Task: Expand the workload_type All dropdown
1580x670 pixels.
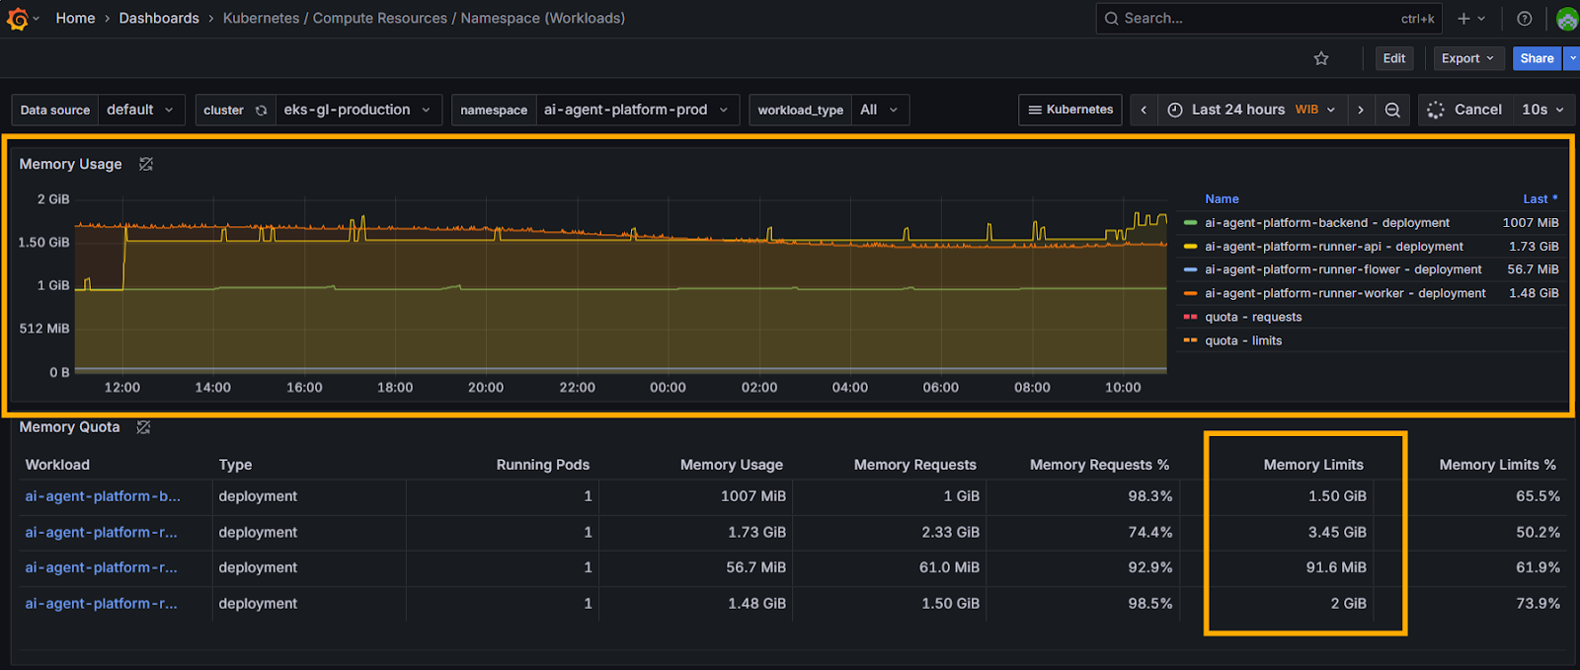Action: 878,110
